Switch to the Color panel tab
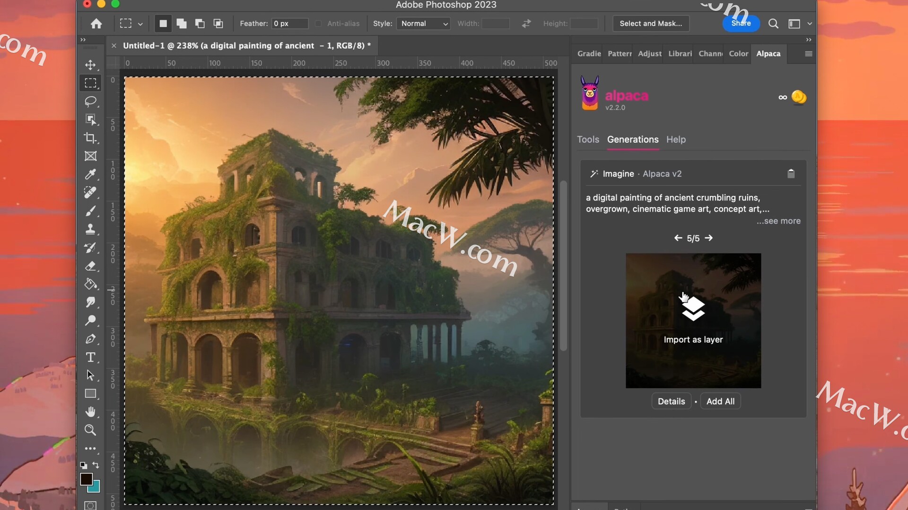908x510 pixels. coord(738,54)
